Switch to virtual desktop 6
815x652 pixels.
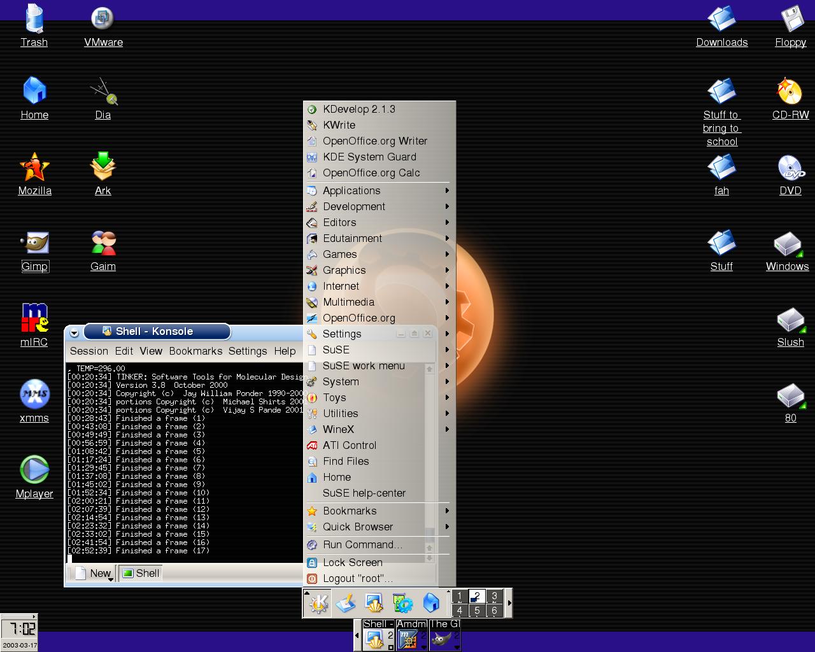tap(494, 611)
